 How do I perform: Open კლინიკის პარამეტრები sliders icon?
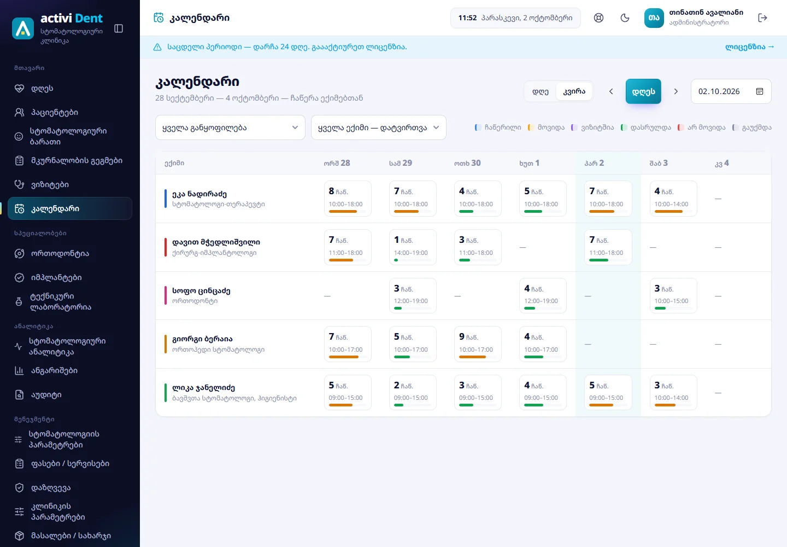click(19, 511)
